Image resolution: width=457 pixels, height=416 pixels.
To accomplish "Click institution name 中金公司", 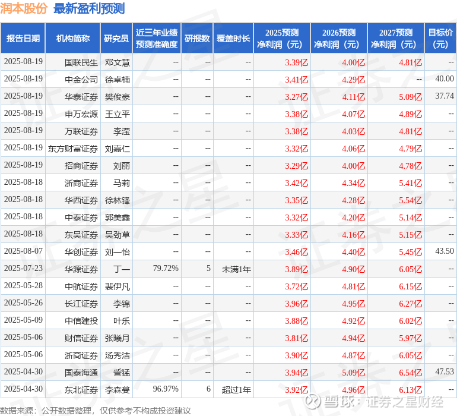I will [81, 80].
